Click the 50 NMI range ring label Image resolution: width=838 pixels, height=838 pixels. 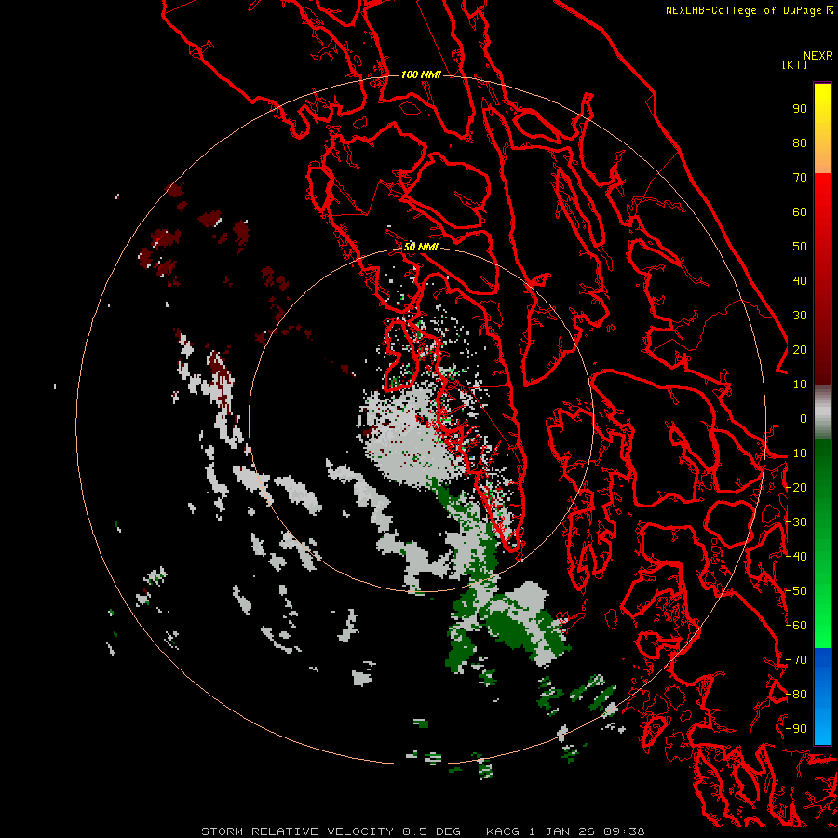pyautogui.click(x=421, y=247)
